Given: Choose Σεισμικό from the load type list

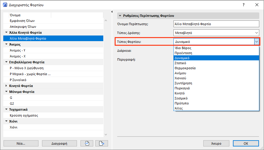Looking at the screenshot, I should pos(181,98).
